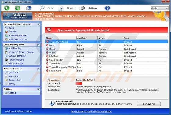
Task: Select the Trojan-DDoS.Win32 table row
Action: click(x=107, y=42)
